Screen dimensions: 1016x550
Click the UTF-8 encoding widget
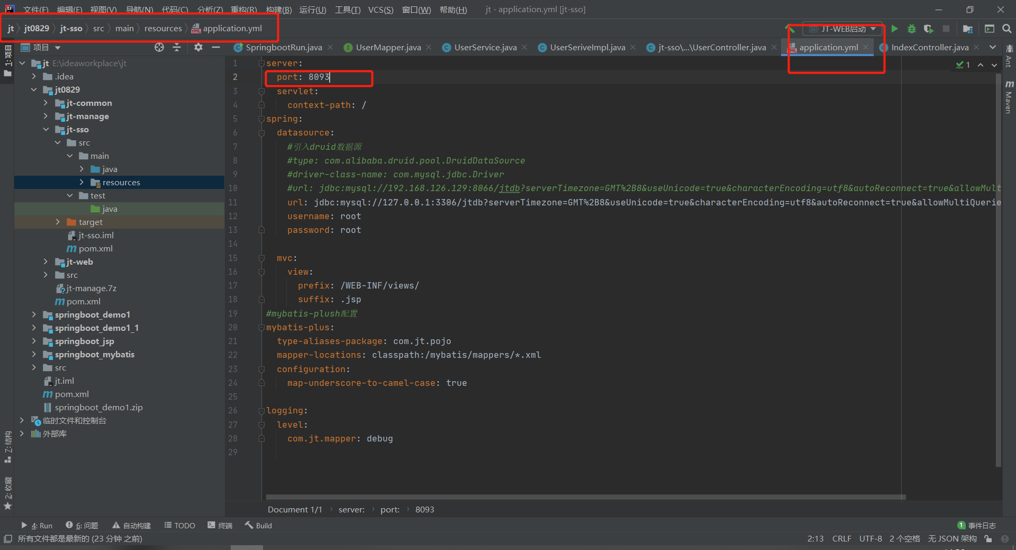click(870, 538)
